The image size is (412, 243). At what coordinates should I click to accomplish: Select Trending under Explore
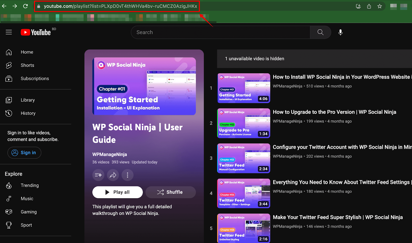pos(30,185)
